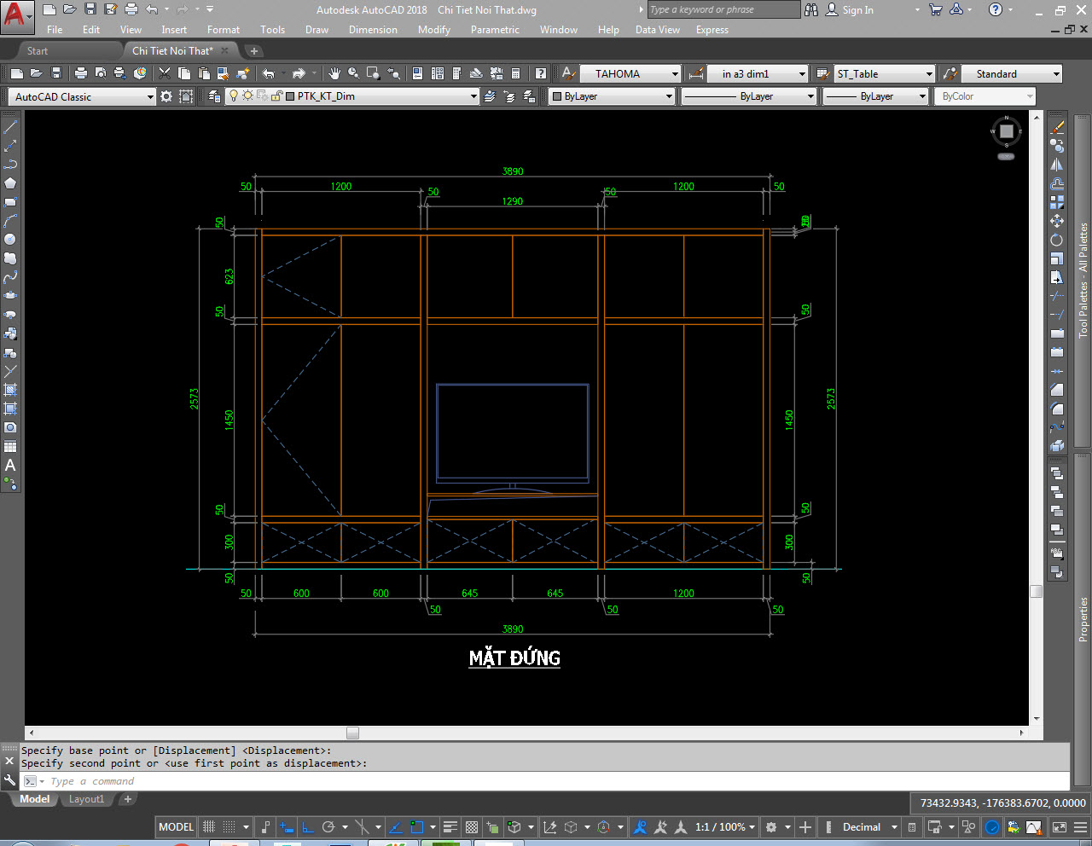Open the TAHOMA text style dropdown
Viewport: 1092px width, 846px height.
(630, 73)
